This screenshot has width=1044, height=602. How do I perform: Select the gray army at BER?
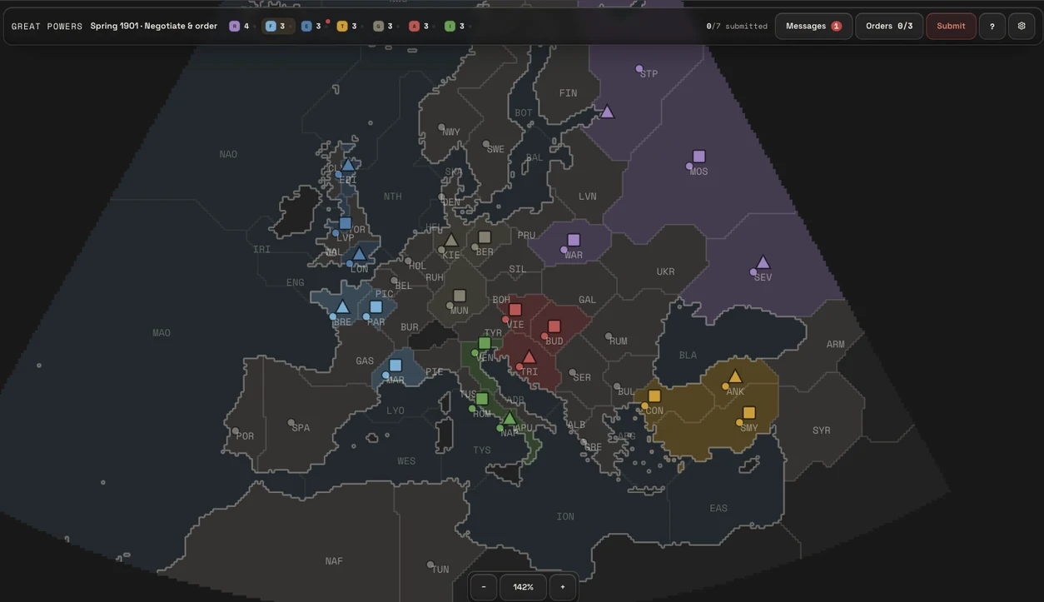(x=485, y=237)
